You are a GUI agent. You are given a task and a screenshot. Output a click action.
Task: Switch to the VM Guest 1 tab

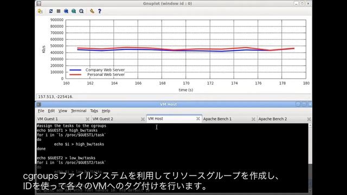tap(63, 119)
